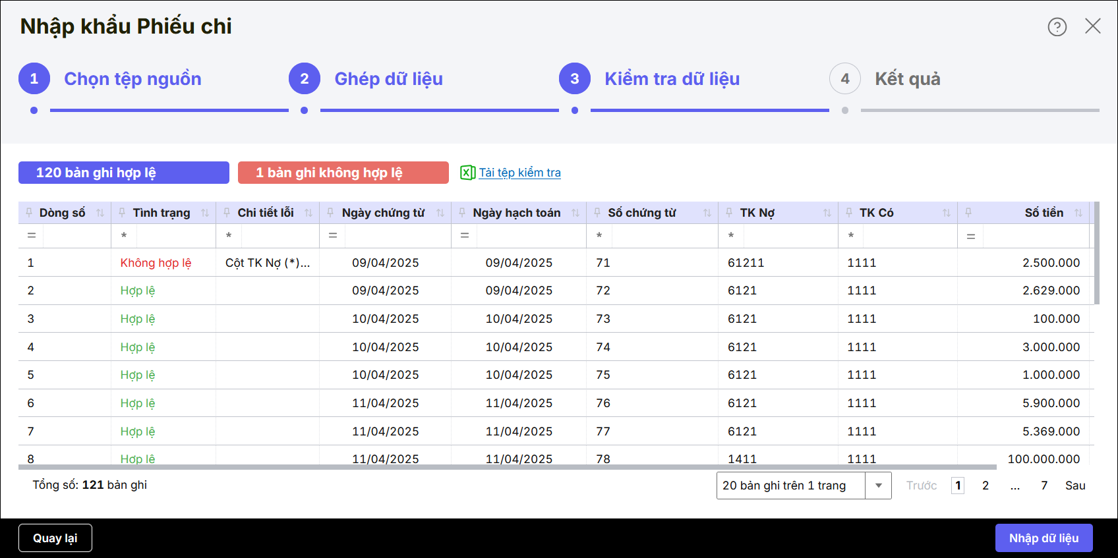Open the help question mark icon
This screenshot has width=1118, height=558.
1057,27
